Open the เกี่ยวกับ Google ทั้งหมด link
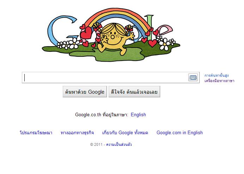The height and width of the screenshot is (174, 244). coord(125,133)
